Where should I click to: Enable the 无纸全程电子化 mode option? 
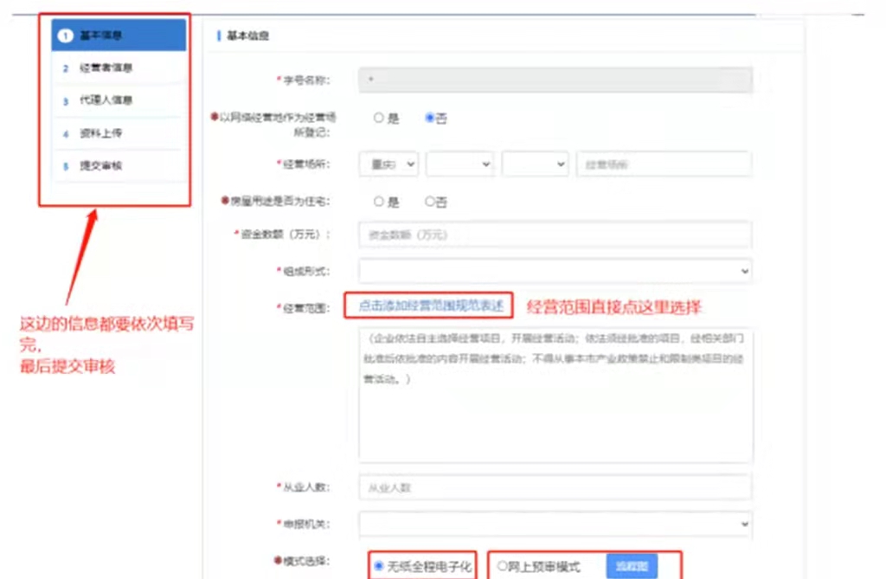click(x=378, y=566)
